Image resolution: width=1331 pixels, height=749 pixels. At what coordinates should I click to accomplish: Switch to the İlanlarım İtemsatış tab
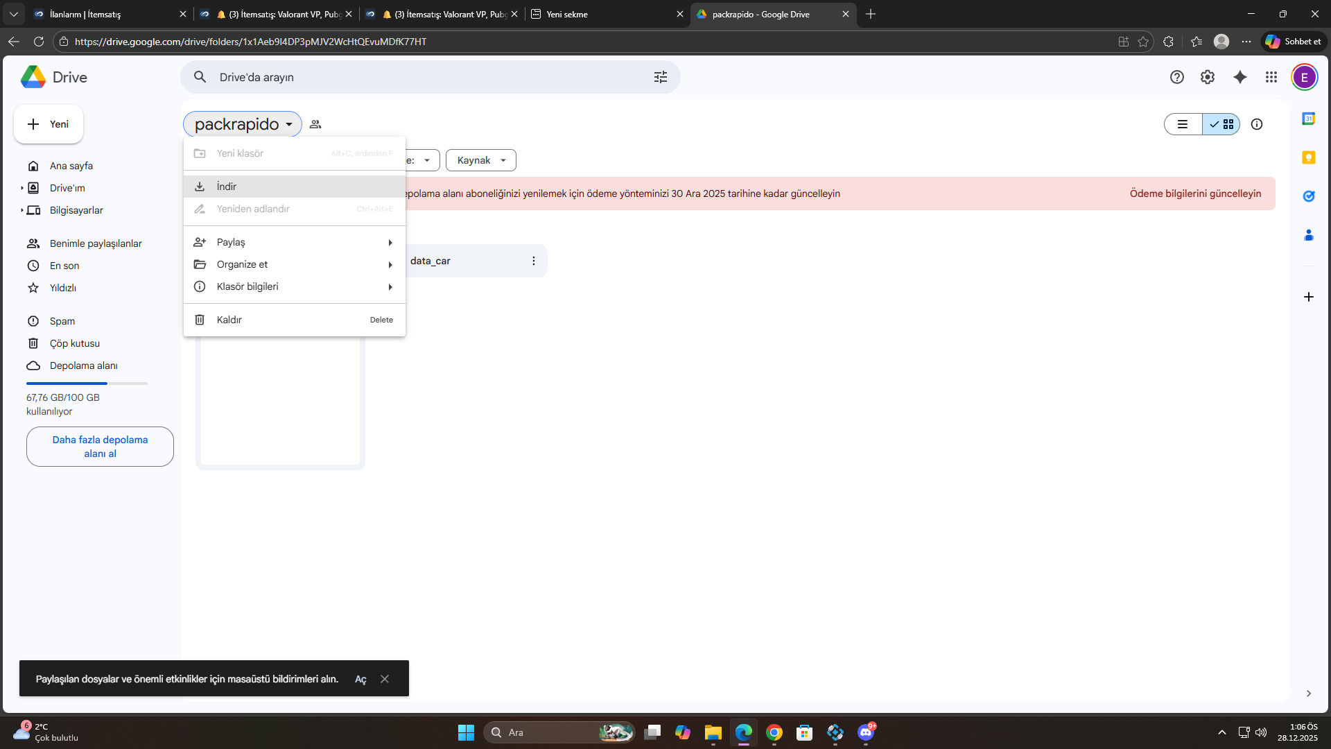coord(110,14)
